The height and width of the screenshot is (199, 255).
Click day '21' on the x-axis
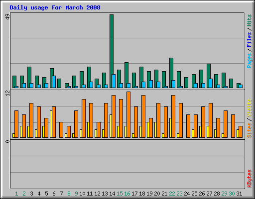click(x=164, y=194)
